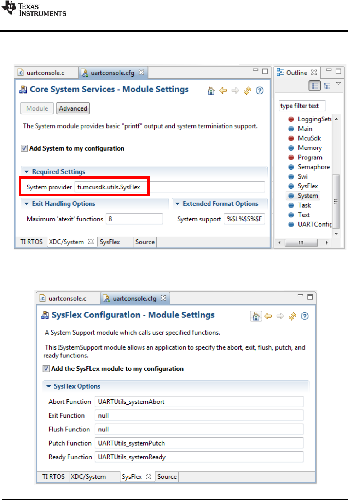Viewport: 348px width, 504px height.
Task: Select Task in the Outline list
Action: pos(300,205)
